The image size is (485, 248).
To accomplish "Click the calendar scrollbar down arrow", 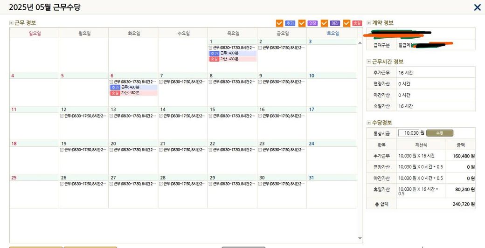I will pyautogui.click(x=360, y=238).
